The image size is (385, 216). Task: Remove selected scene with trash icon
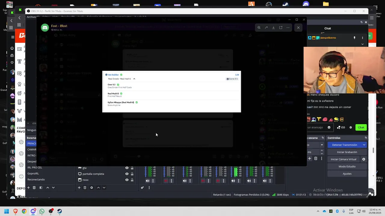[x=34, y=188]
